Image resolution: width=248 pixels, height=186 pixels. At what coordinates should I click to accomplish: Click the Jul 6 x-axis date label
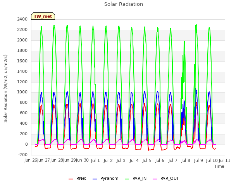pyautogui.click(x=160, y=160)
